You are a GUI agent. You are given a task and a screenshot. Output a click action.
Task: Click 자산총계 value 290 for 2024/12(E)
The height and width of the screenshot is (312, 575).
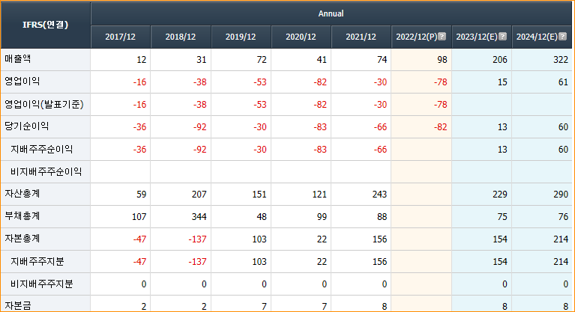point(561,195)
